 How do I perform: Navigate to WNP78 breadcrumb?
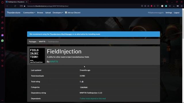(x=42, y=41)
